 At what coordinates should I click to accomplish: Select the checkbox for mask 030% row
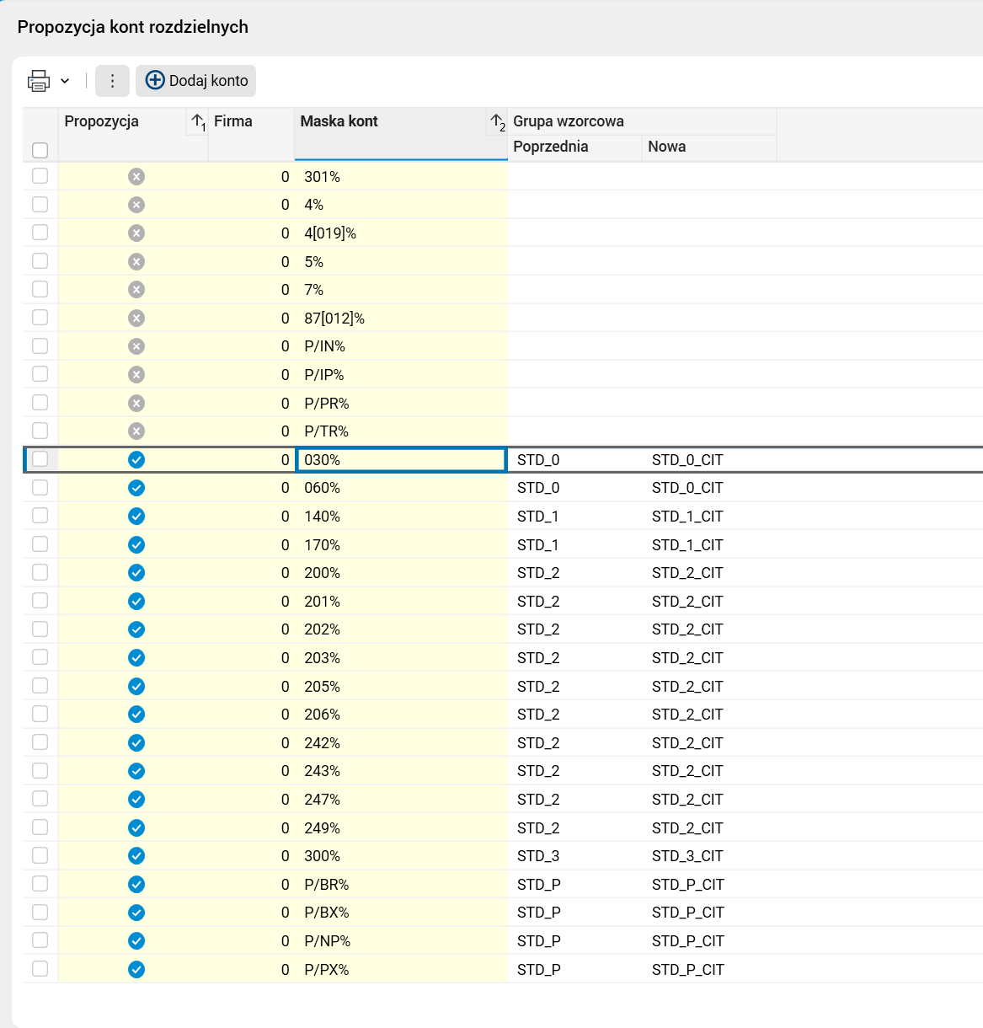[x=40, y=459]
